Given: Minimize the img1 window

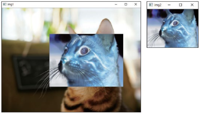Looking at the screenshot, I should click(116, 4).
